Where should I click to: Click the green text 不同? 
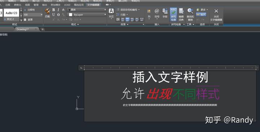[185, 94]
